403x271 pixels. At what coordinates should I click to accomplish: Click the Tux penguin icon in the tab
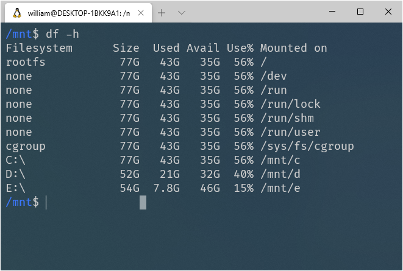tap(17, 13)
